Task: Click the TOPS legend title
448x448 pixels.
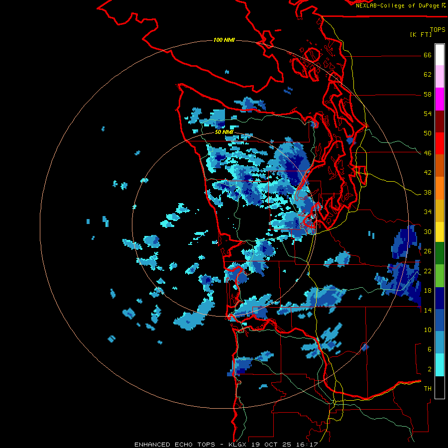Action: tap(438, 29)
